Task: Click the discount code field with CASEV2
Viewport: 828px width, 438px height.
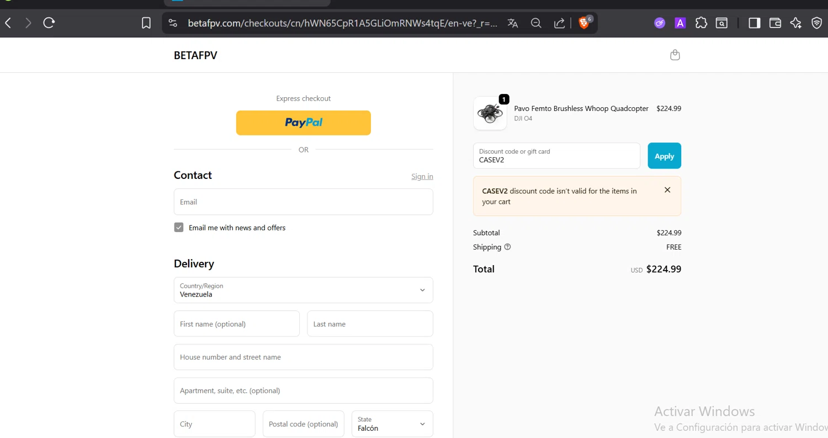Action: (556, 156)
